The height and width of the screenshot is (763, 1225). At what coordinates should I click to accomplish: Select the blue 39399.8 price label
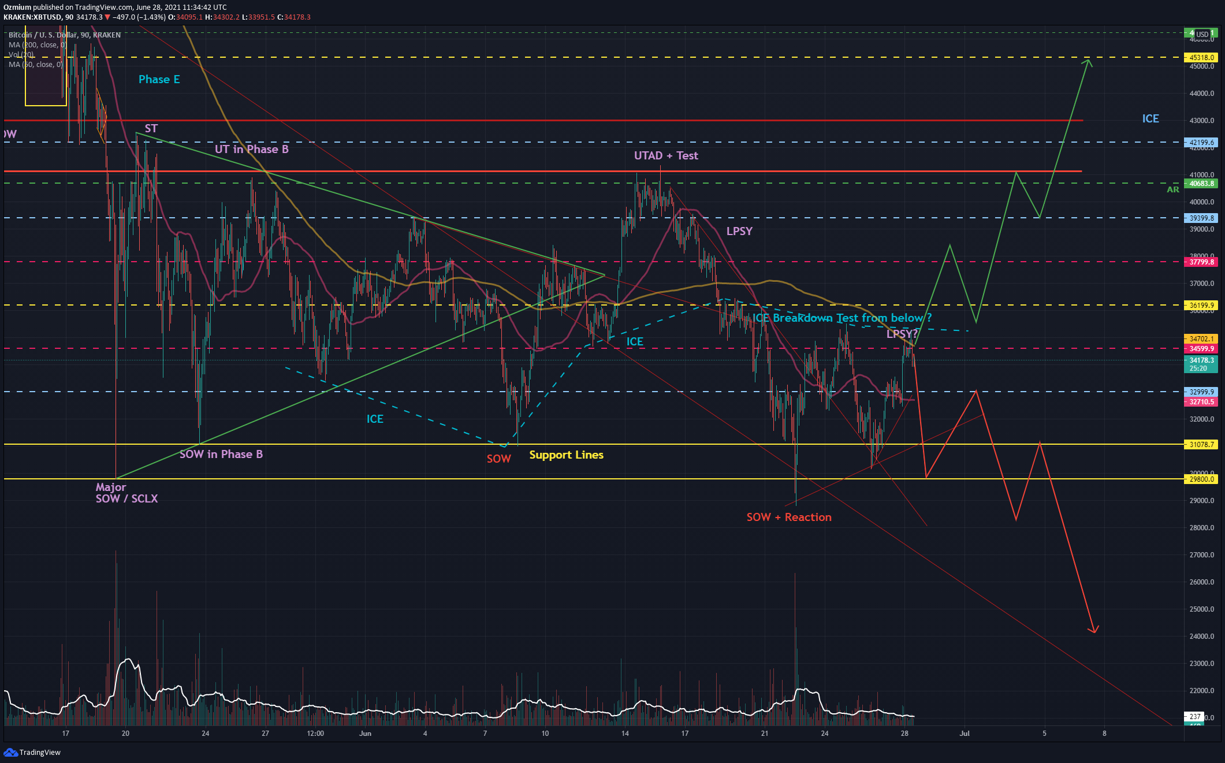1201,218
